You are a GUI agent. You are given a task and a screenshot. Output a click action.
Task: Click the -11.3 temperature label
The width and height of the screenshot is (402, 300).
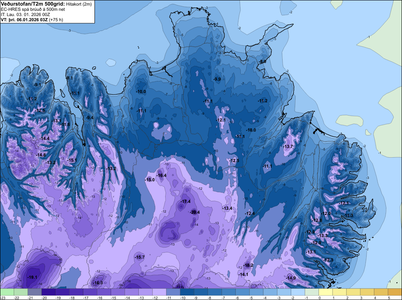[349, 216]
